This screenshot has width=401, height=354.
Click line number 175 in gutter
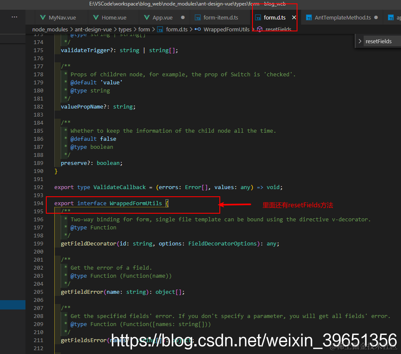pyautogui.click(x=38, y=50)
